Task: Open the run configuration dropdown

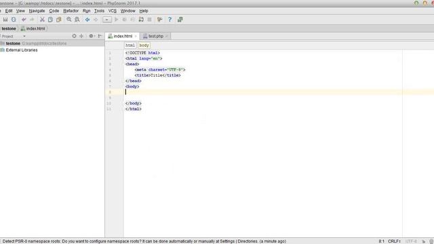Action: tap(107, 20)
